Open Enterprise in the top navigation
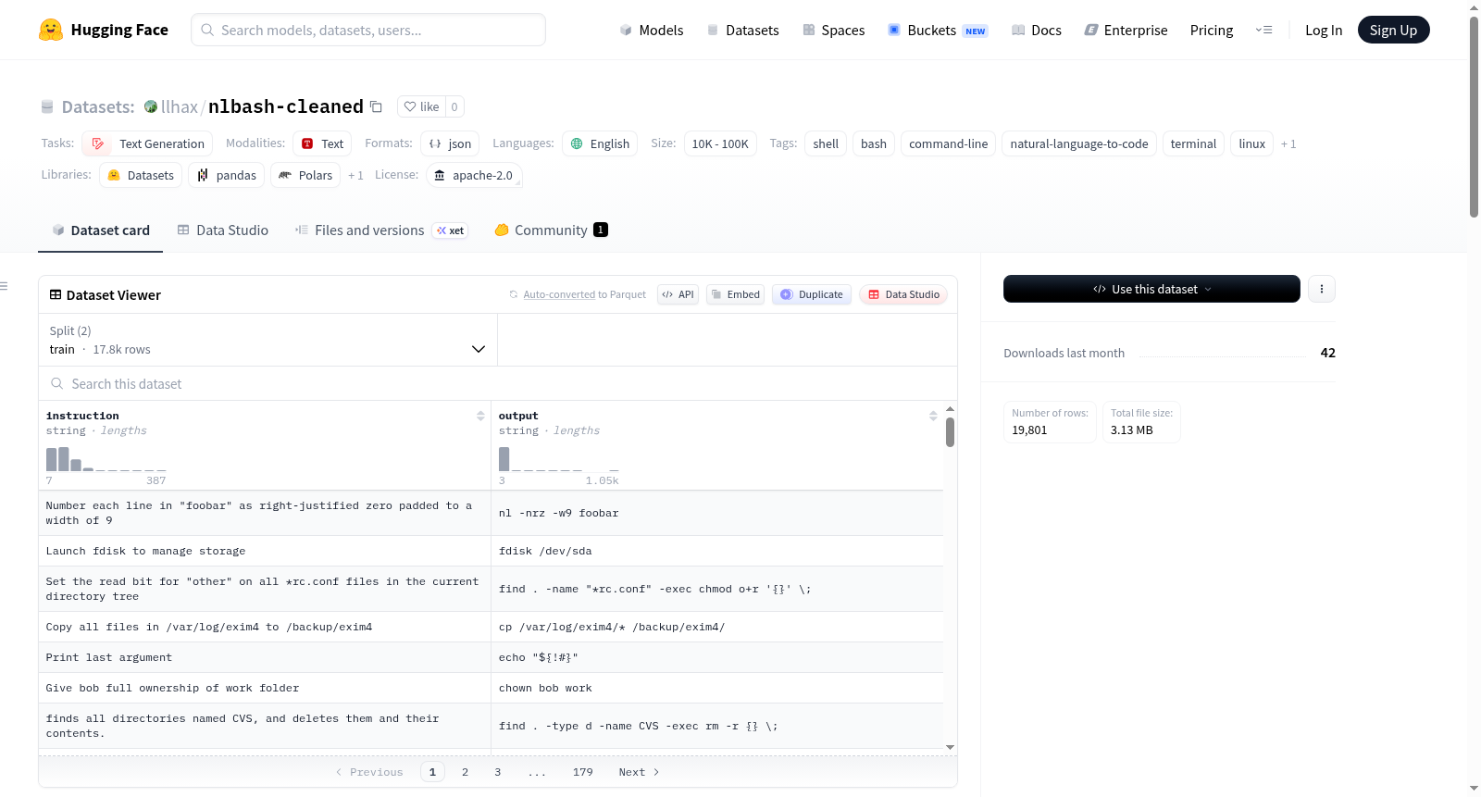This screenshot has width=1481, height=797. (1126, 30)
